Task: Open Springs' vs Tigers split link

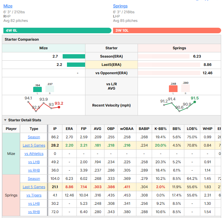Action: coord(34,195)
